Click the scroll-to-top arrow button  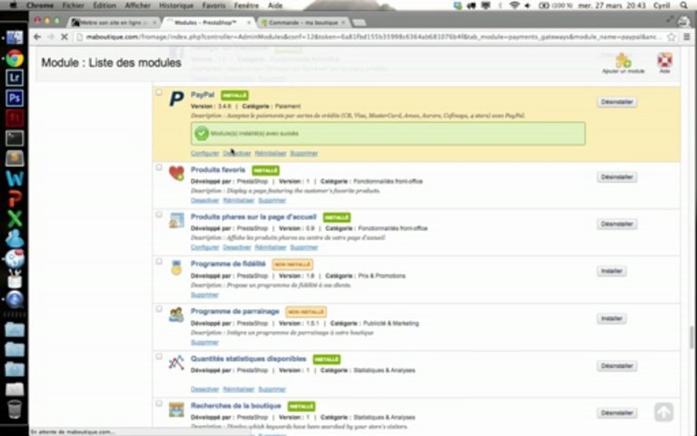pos(664,412)
